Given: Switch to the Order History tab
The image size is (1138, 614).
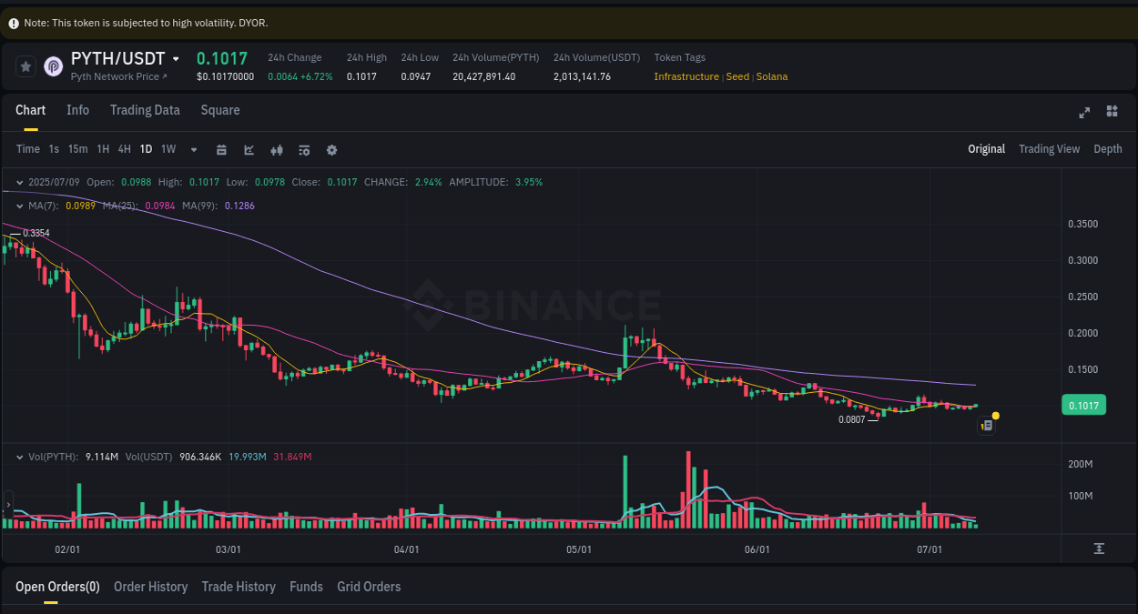Looking at the screenshot, I should pyautogui.click(x=150, y=587).
